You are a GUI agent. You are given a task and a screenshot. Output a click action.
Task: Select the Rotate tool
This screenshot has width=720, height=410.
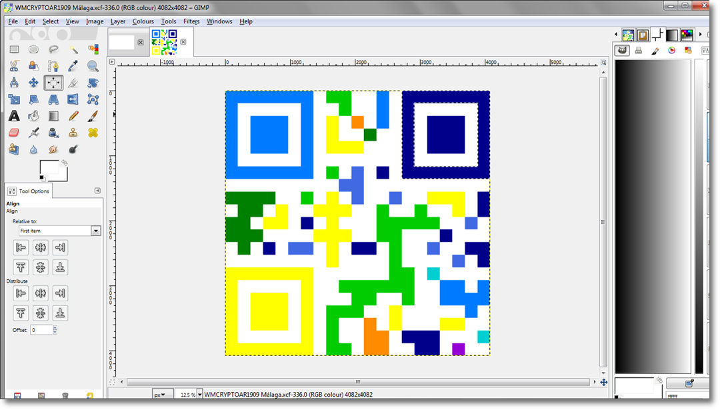pos(93,83)
